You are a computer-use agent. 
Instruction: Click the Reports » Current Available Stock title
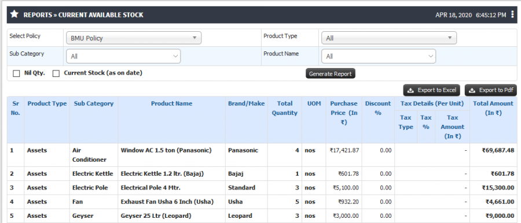pos(83,15)
